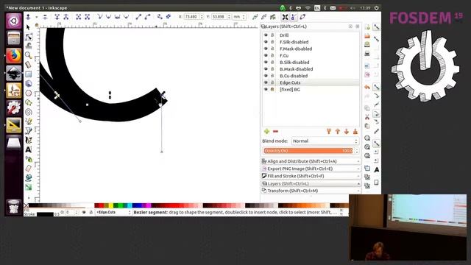The width and height of the screenshot is (471, 265).
Task: Make selected segments curves
Action: (x=147, y=17)
